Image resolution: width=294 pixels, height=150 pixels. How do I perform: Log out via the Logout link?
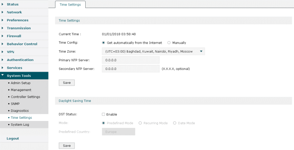click(13, 139)
